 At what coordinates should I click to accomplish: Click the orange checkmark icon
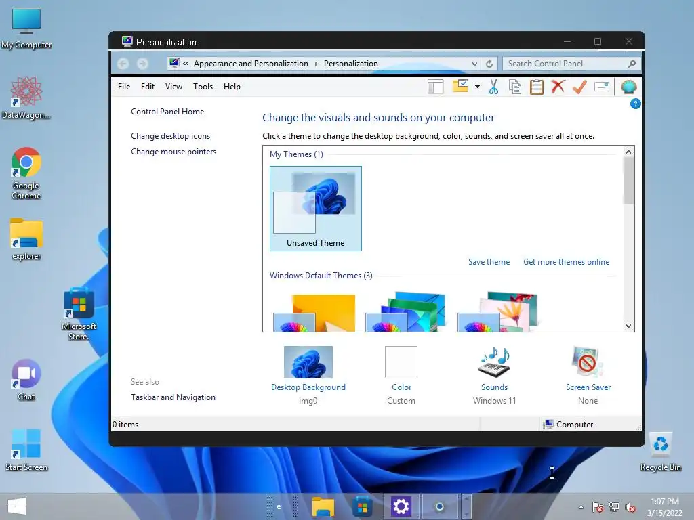pyautogui.click(x=579, y=87)
